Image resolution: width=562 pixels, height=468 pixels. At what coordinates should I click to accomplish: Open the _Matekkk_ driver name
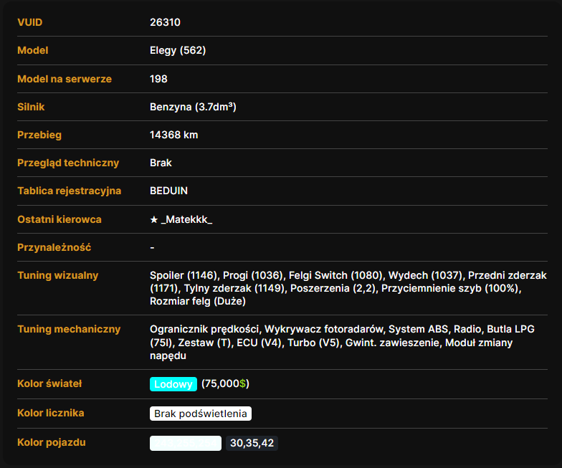[186, 219]
